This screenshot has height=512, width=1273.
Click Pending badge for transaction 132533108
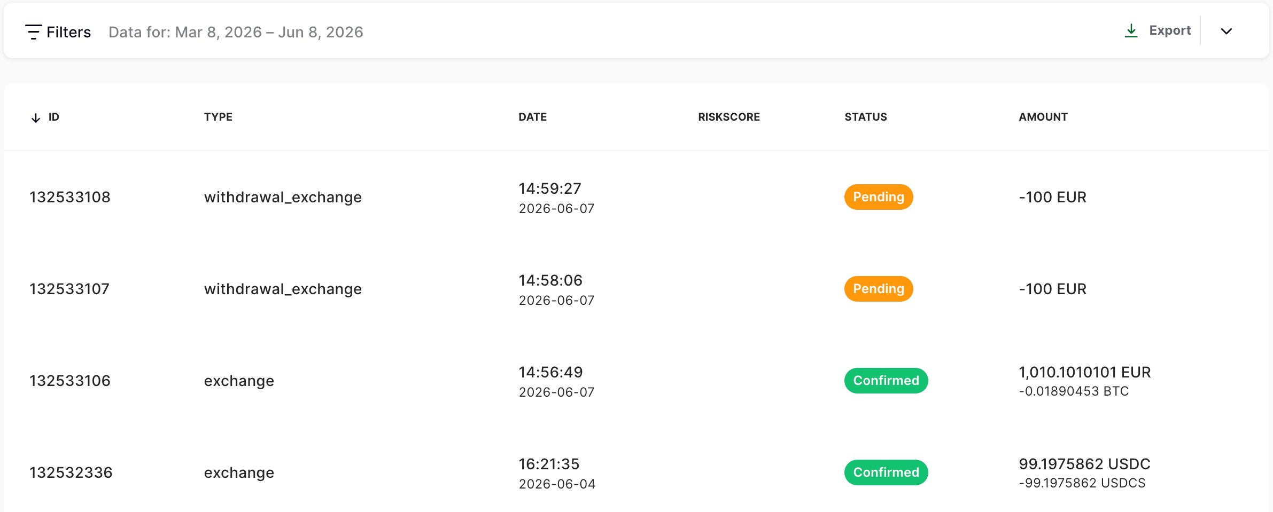(879, 197)
